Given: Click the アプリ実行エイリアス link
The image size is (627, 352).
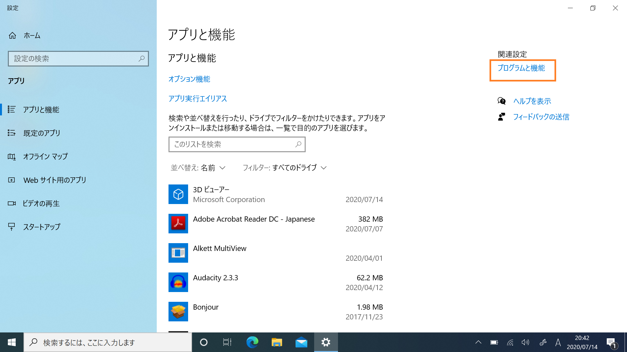Looking at the screenshot, I should coord(198,99).
